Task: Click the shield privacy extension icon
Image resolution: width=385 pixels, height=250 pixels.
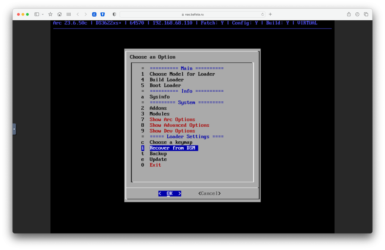Action: click(x=102, y=14)
